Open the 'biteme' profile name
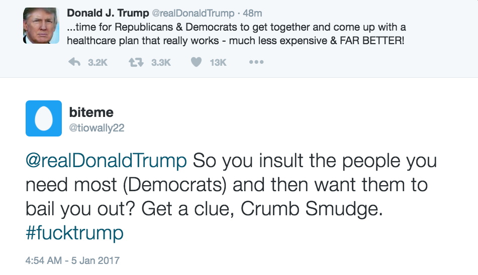The width and height of the screenshot is (478, 275). (91, 112)
